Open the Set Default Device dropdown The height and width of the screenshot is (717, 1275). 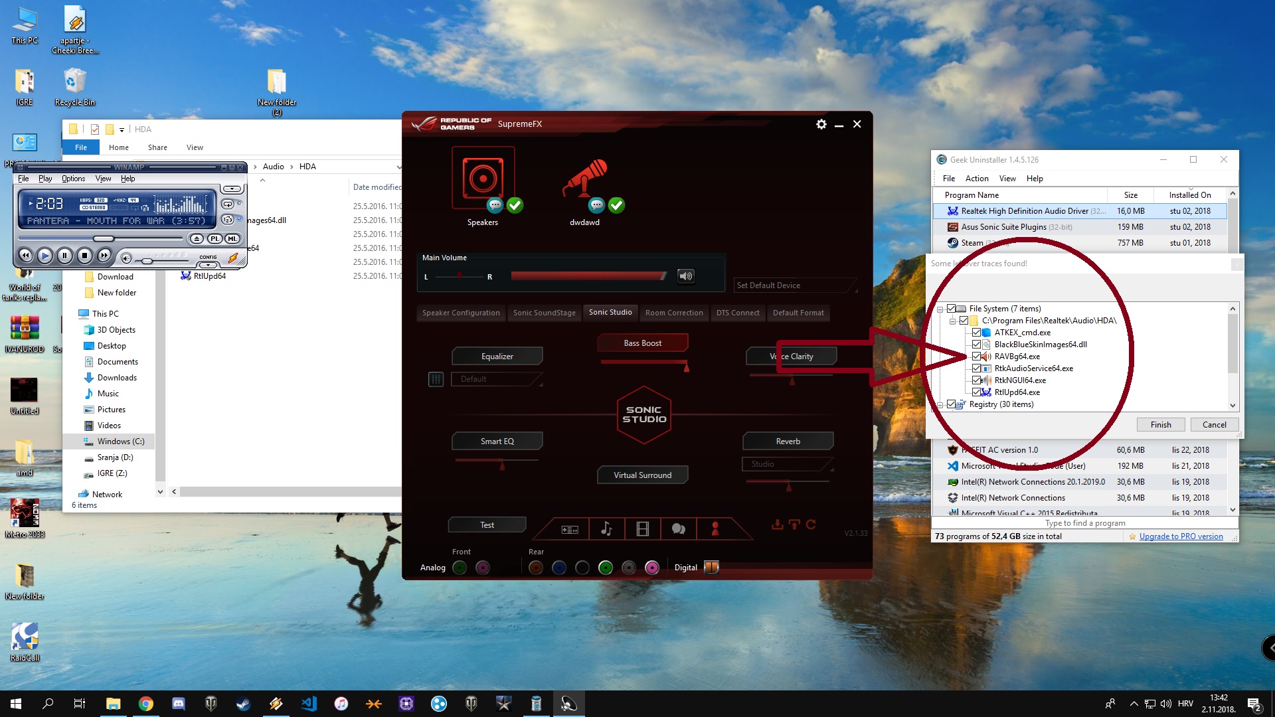click(x=796, y=285)
